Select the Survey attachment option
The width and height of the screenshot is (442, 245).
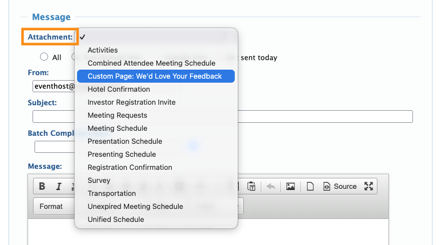99,180
